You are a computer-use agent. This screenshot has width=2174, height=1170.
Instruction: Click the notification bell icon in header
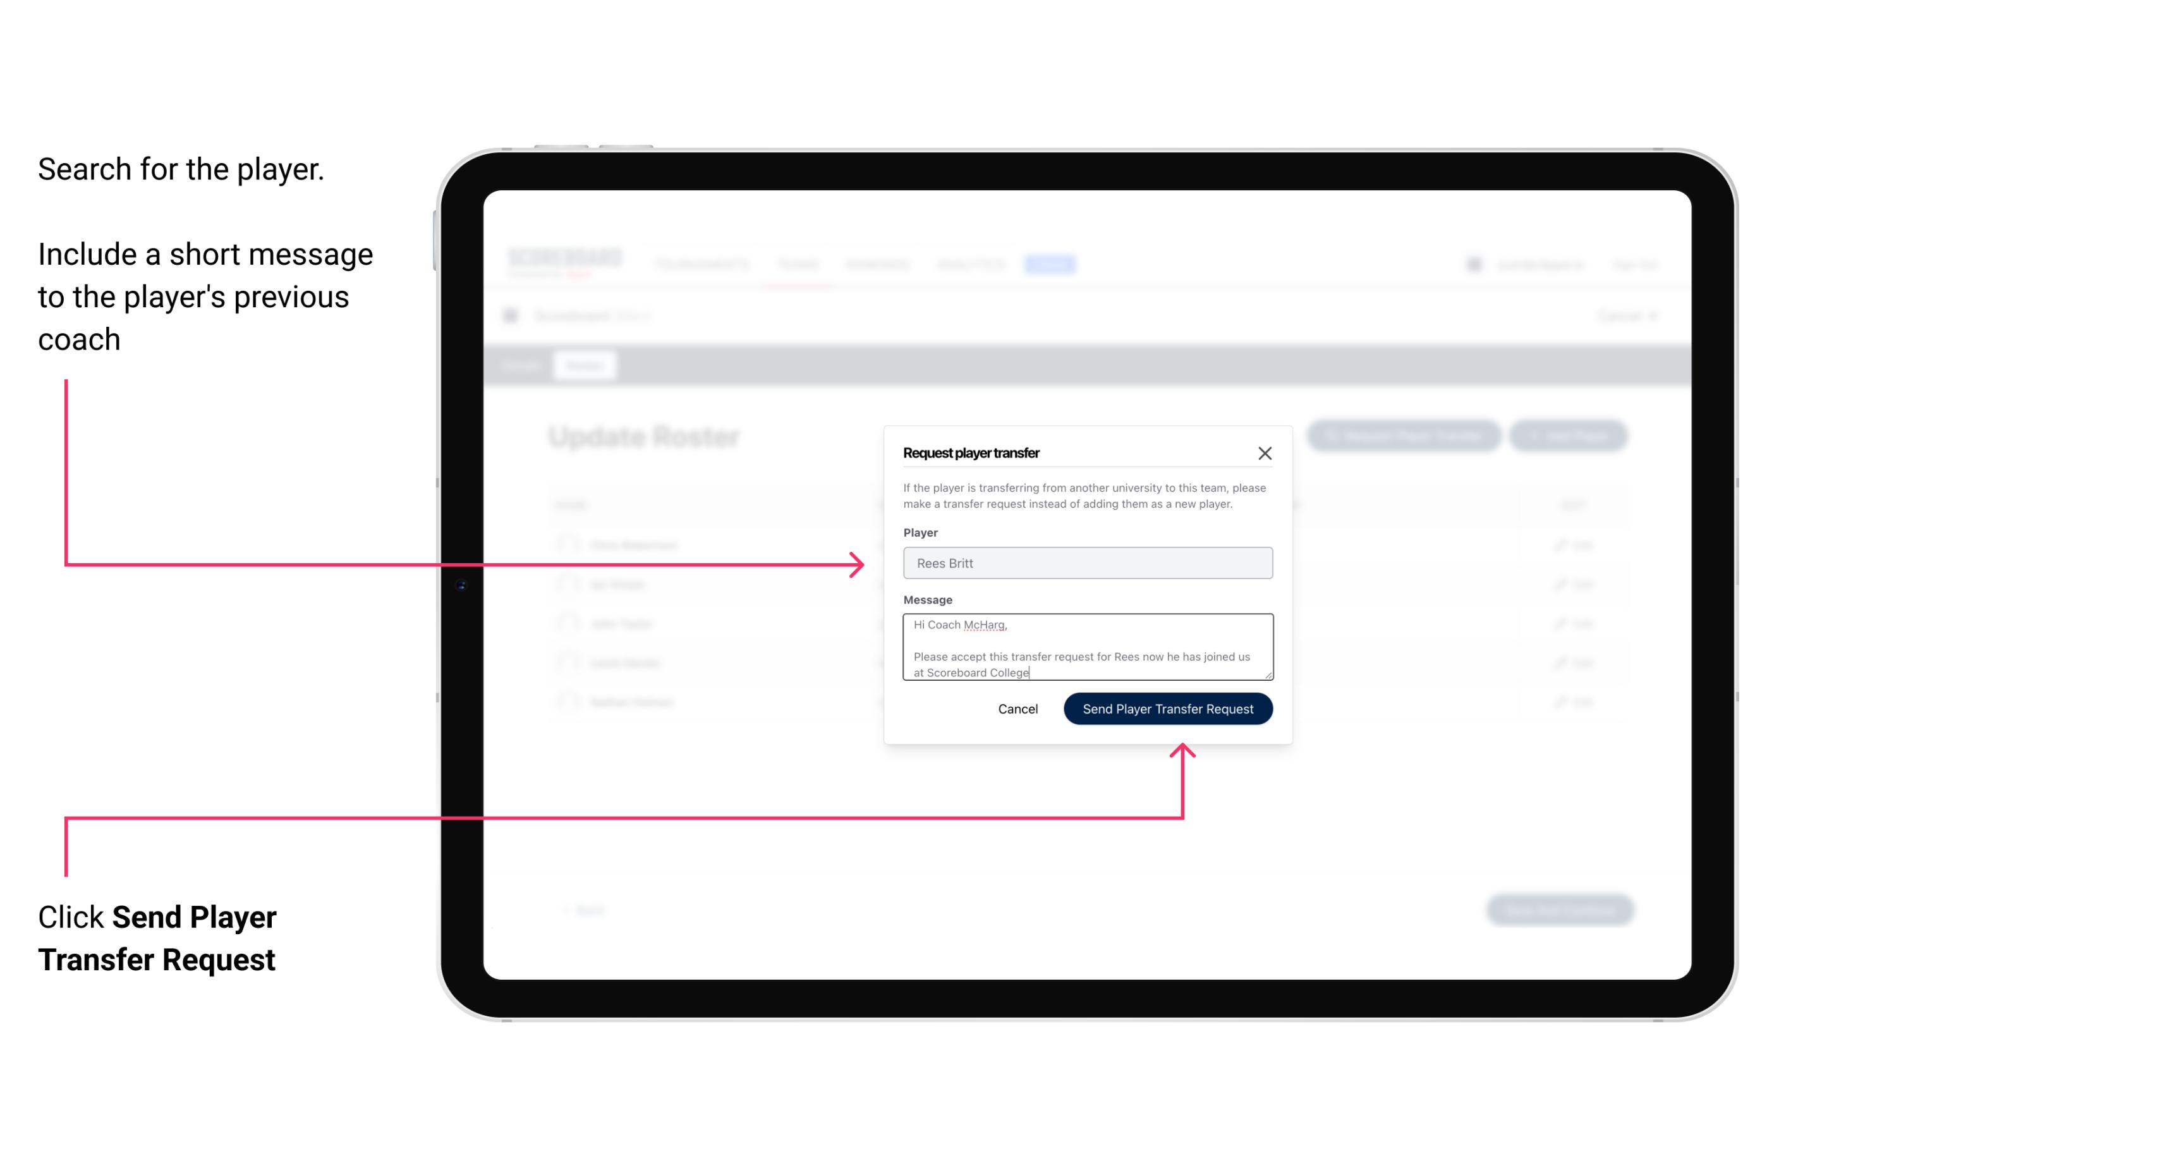(x=1473, y=264)
